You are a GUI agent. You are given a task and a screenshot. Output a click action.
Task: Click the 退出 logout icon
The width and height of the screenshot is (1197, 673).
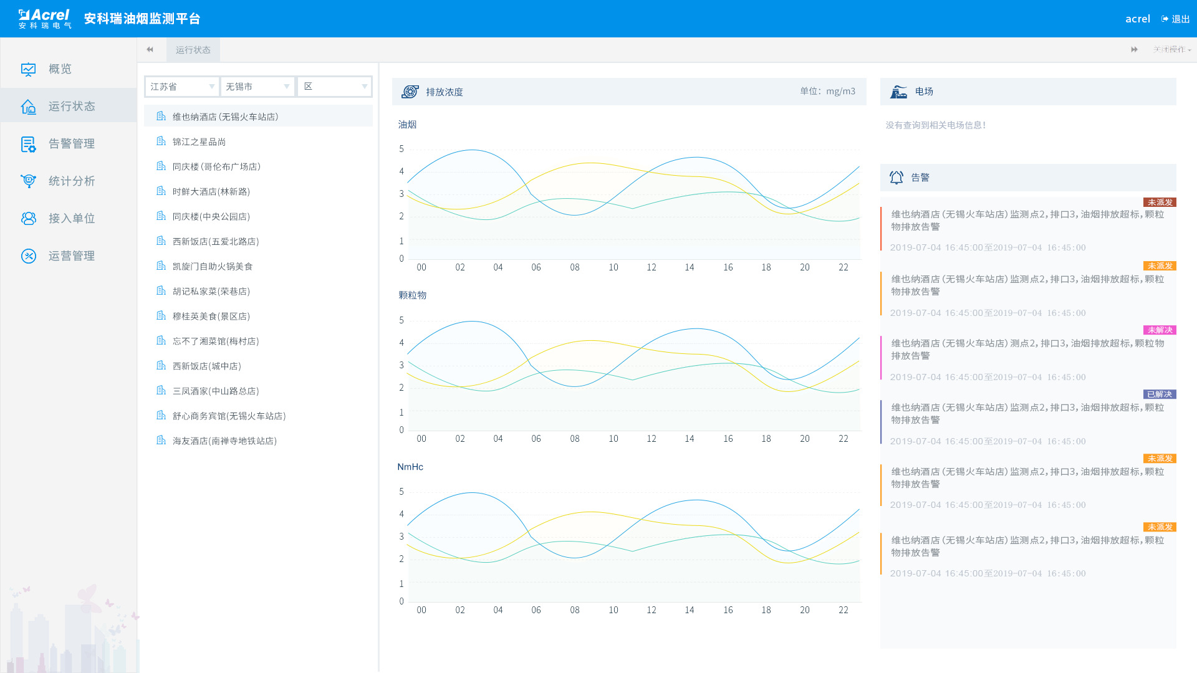[1165, 19]
